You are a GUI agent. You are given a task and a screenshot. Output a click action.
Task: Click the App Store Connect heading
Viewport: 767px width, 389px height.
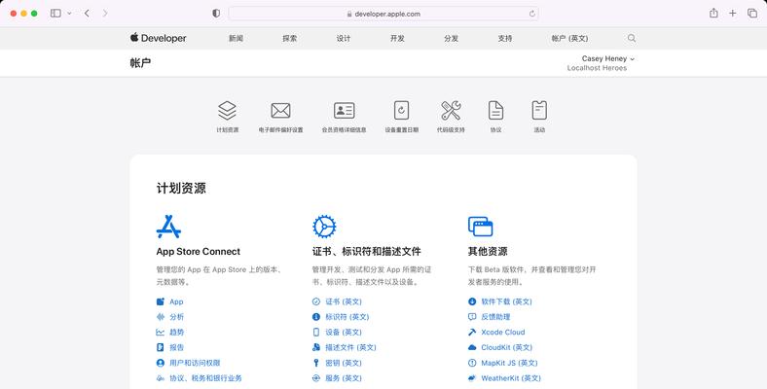pyautogui.click(x=199, y=251)
